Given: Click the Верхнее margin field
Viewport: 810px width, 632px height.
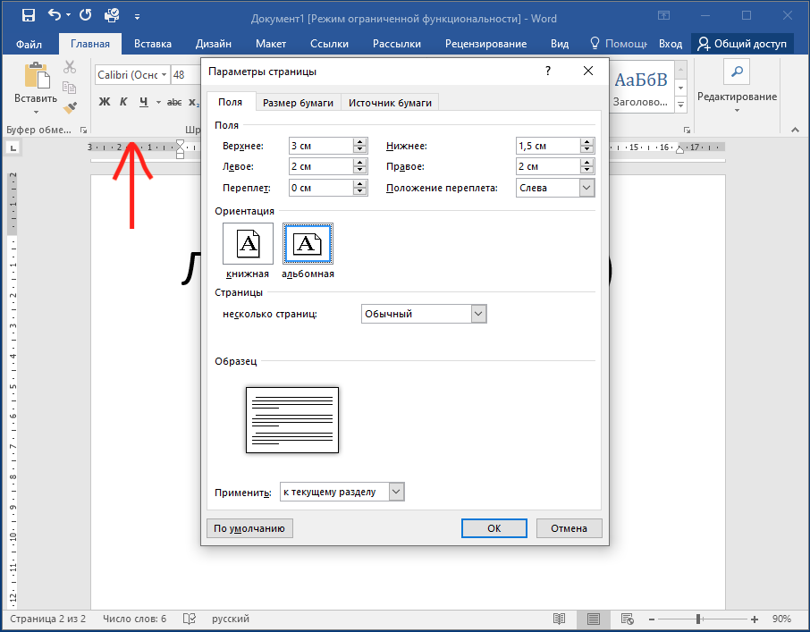Looking at the screenshot, I should (x=321, y=146).
